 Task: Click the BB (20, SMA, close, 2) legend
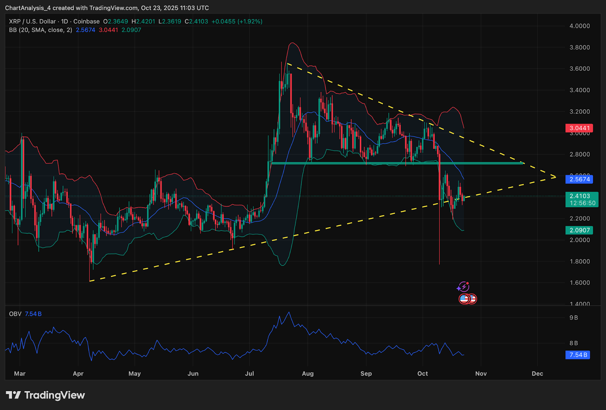(41, 30)
